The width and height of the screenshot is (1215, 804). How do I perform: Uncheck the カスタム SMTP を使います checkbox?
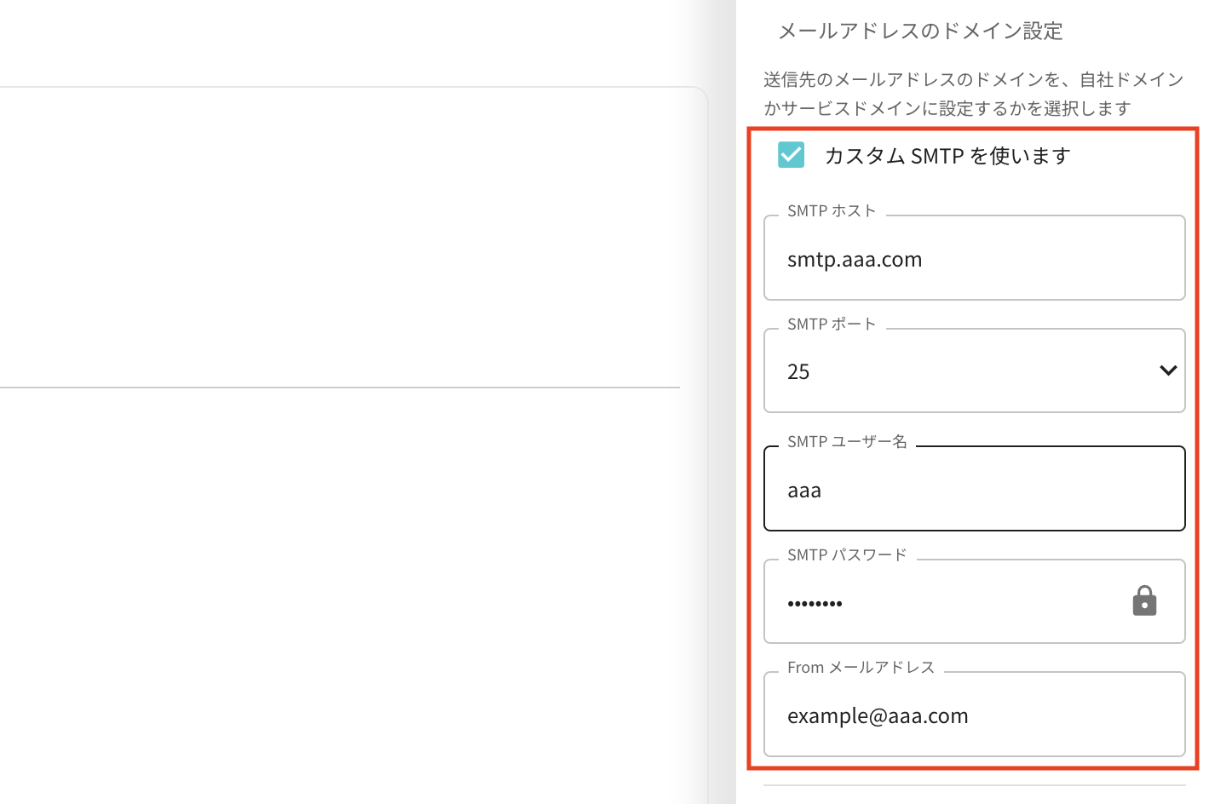tap(791, 155)
